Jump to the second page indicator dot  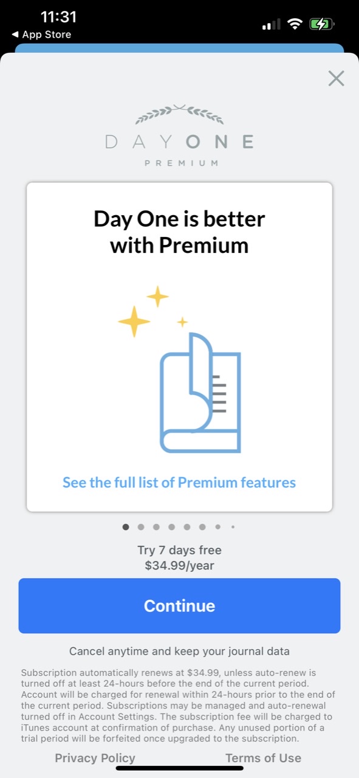pyautogui.click(x=141, y=527)
